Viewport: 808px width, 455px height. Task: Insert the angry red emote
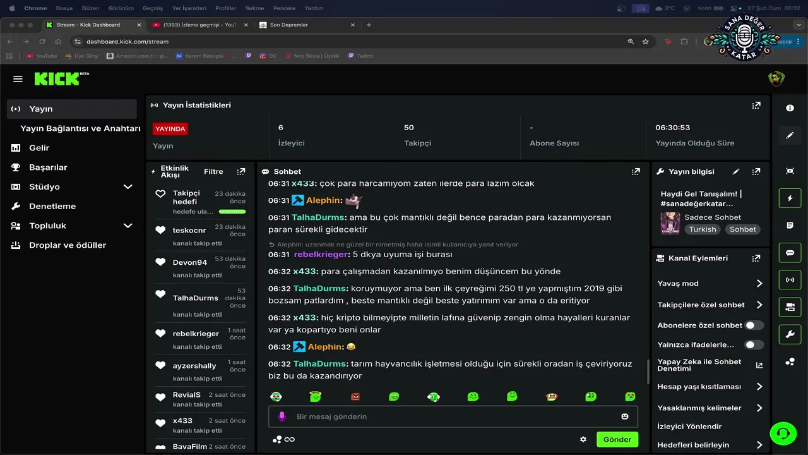click(355, 397)
